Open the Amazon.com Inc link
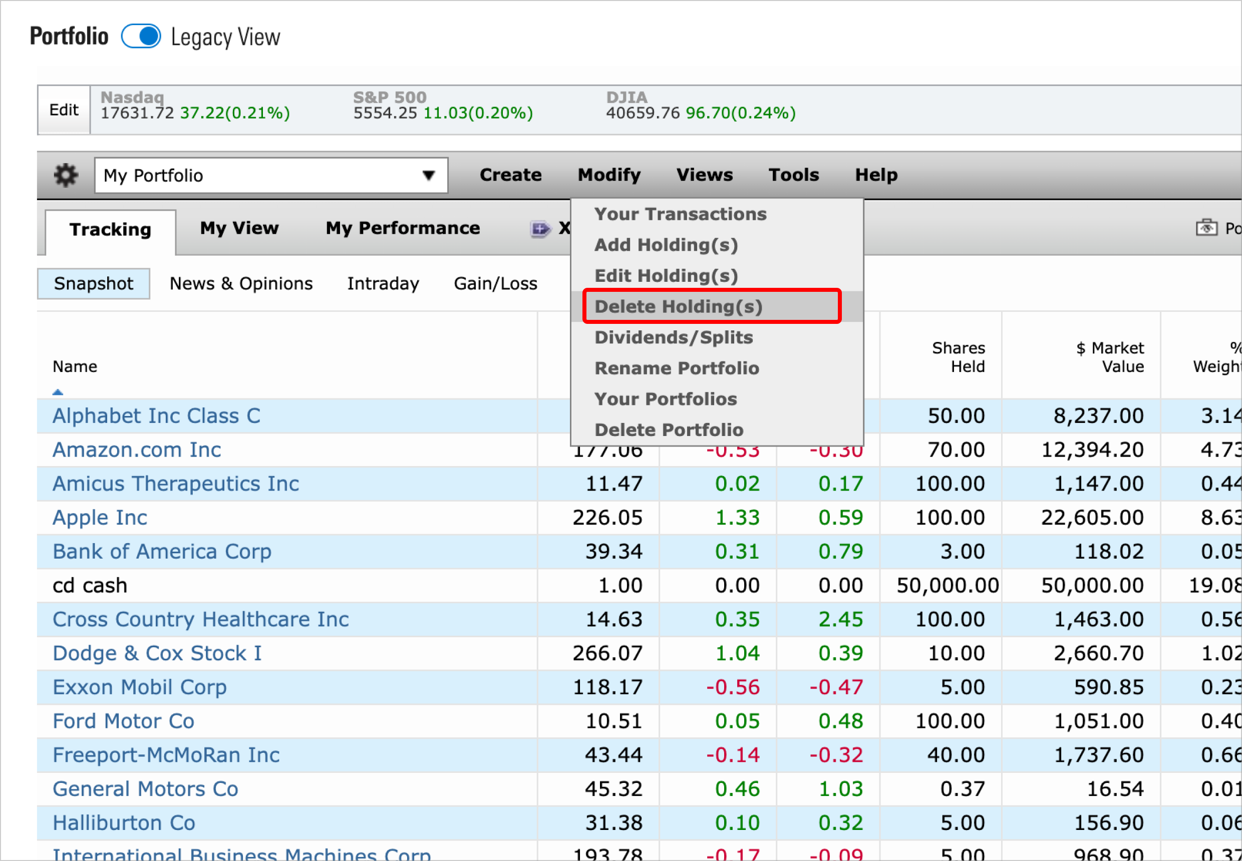Image resolution: width=1242 pixels, height=861 pixels. click(x=137, y=450)
